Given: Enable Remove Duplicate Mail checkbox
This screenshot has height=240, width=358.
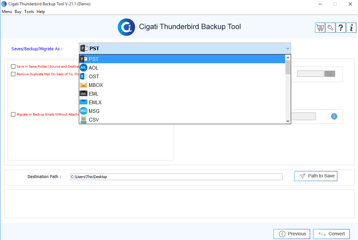Looking at the screenshot, I should point(13,74).
